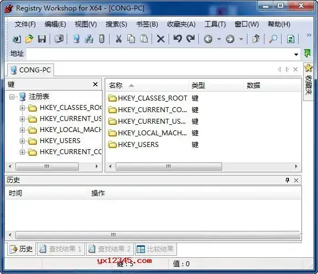Click the up one level icon
This screenshot has height=274, width=318.
click(x=256, y=39)
